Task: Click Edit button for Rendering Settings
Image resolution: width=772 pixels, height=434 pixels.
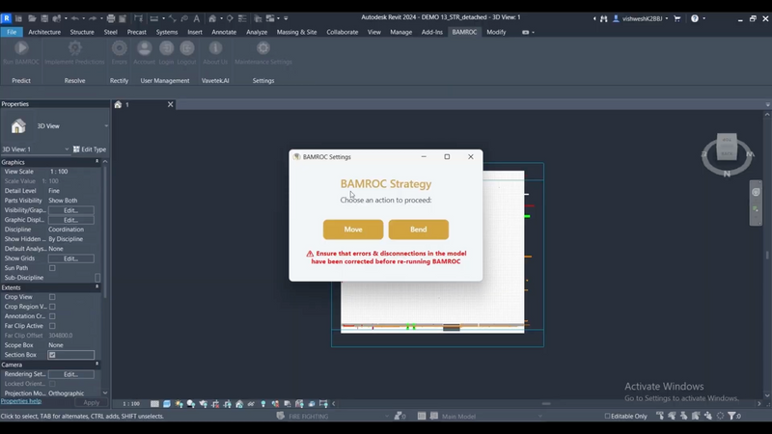Action: tap(70, 374)
